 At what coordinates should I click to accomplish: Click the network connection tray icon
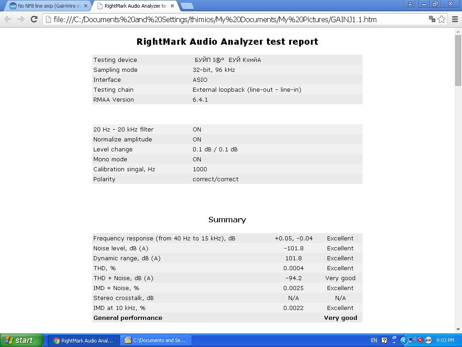pyautogui.click(x=412, y=341)
